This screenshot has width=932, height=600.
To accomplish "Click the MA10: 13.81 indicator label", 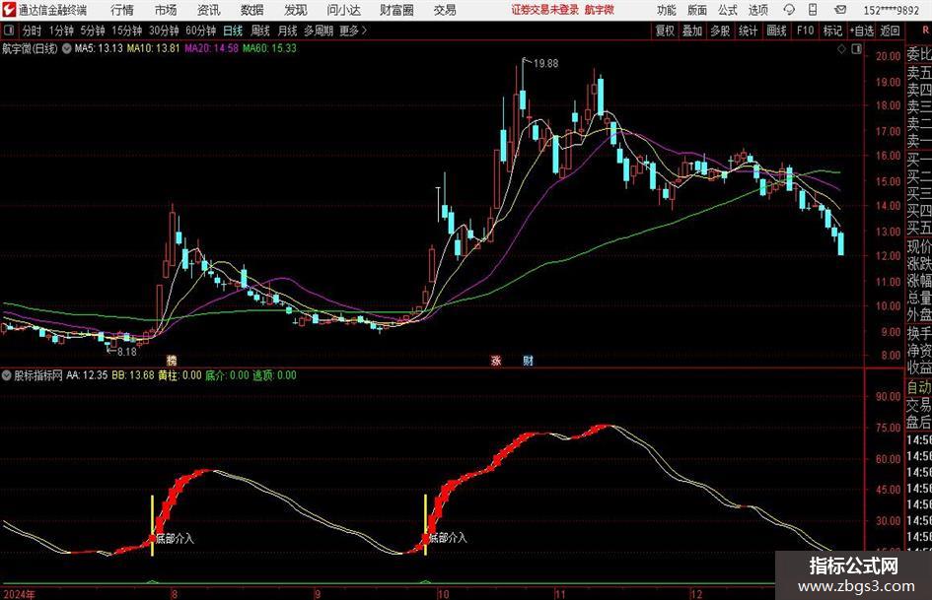I will pos(153,48).
